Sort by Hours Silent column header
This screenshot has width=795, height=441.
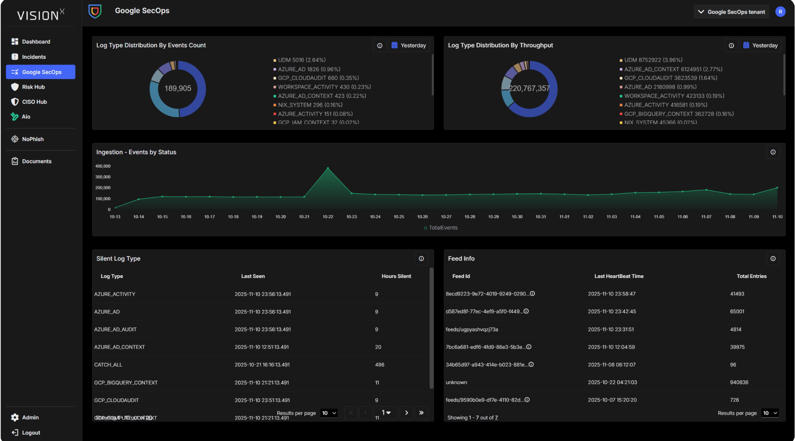(x=396, y=276)
